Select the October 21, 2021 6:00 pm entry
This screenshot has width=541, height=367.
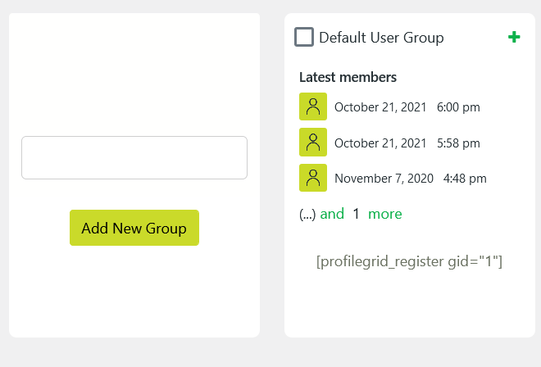click(x=407, y=107)
